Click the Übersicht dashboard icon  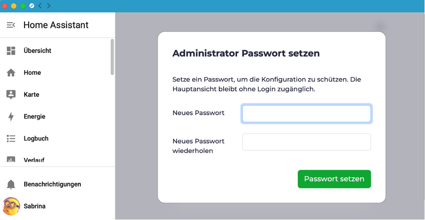tap(11, 51)
